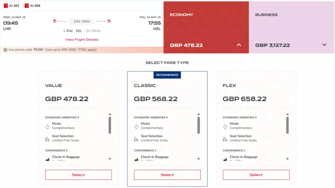This screenshot has height=188, width=335.
Task: Click the Seat Selection icon in Classic fare
Action: tap(136, 138)
